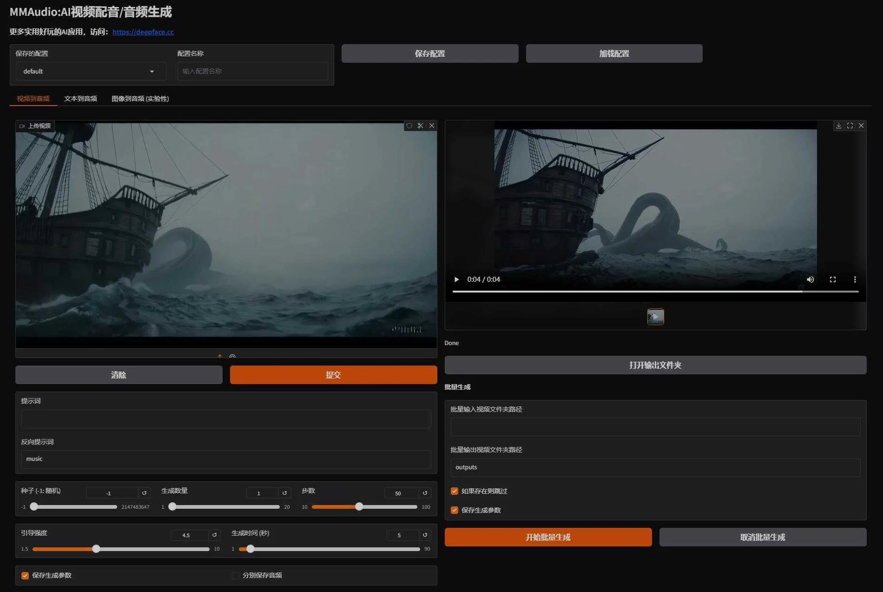Click the 生成数量 number box showing 1
Image resolution: width=883 pixels, height=592 pixels.
[x=262, y=493]
